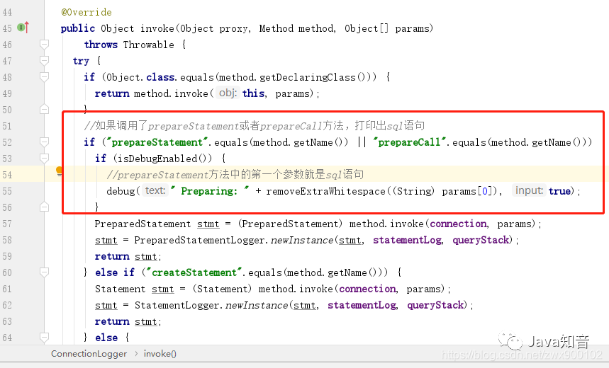Viewport: 609px width, 368px height.
Task: Click 'queryStack' on line 58
Action: [x=481, y=241]
